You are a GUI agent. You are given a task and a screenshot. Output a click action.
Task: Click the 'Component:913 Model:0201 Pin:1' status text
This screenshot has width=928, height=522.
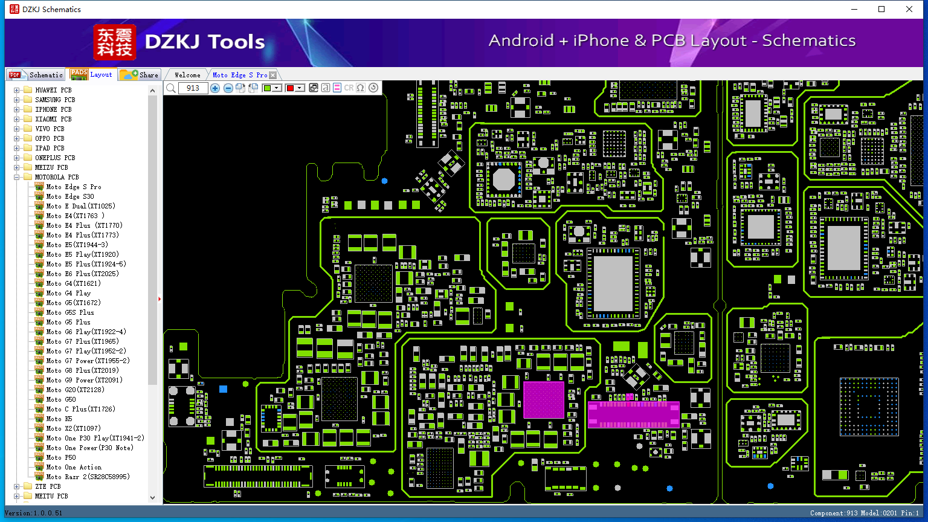click(x=865, y=513)
